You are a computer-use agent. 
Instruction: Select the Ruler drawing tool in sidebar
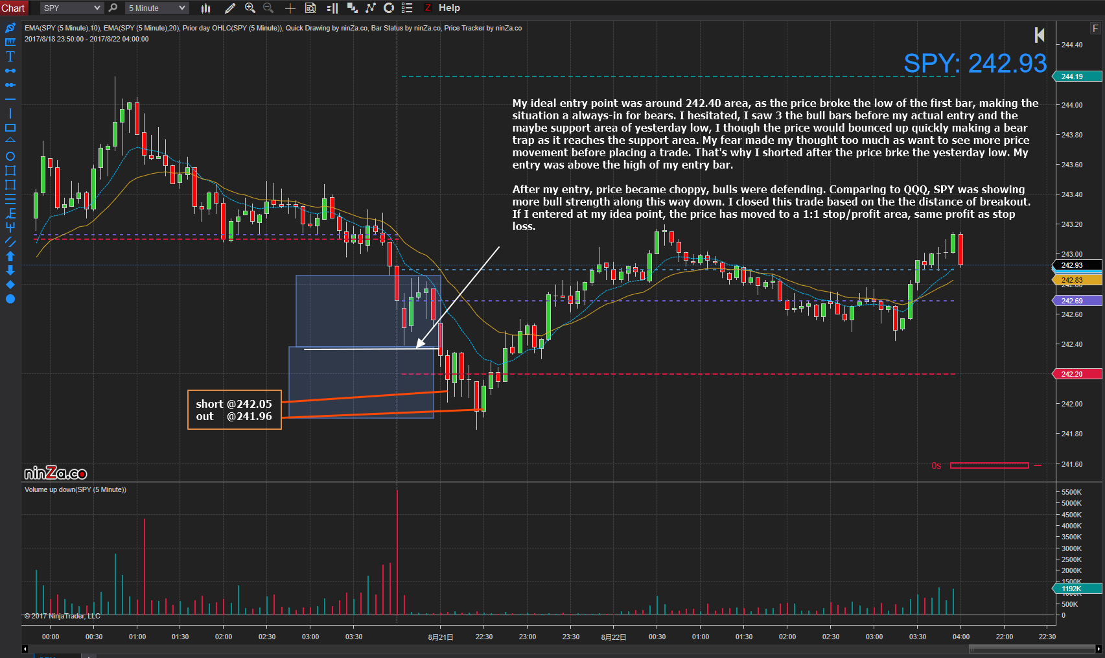pyautogui.click(x=10, y=42)
